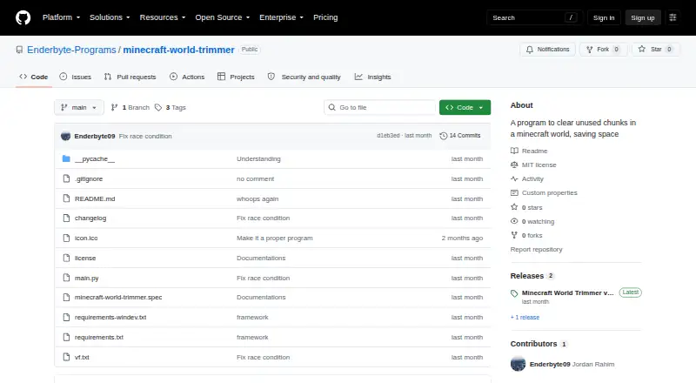
Task: Expand the main branch dropdown
Action: coord(79,108)
